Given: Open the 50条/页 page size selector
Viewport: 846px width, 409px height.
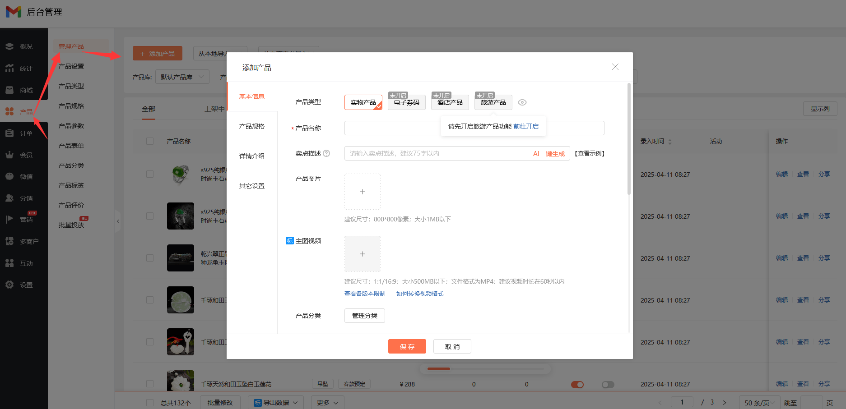Looking at the screenshot, I should pyautogui.click(x=758, y=402).
